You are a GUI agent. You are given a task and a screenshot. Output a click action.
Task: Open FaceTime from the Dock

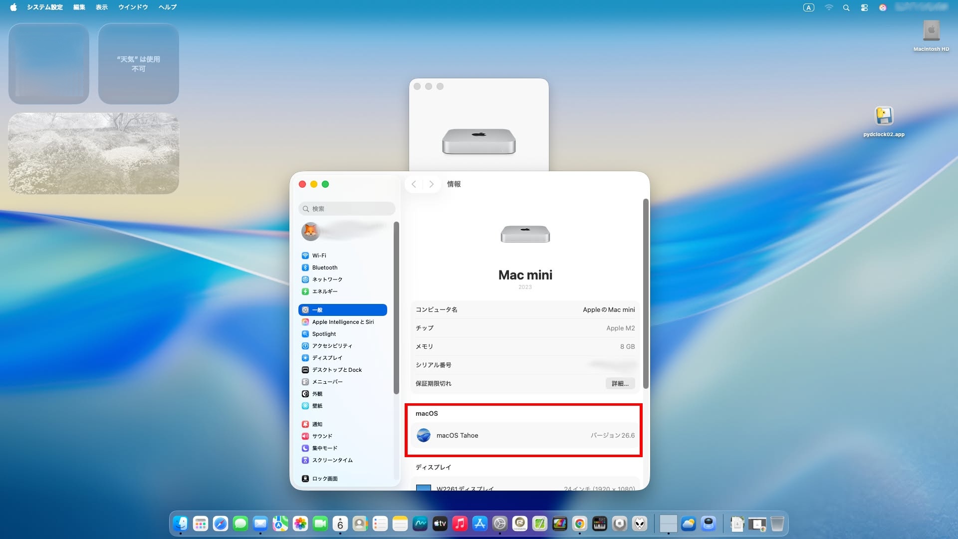point(320,524)
